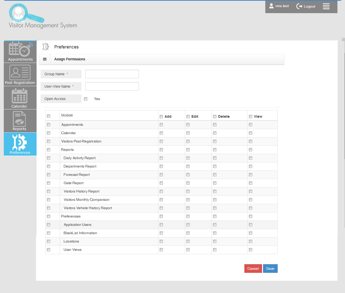345x293 pixels.
Task: Click the Logout link
Action: coord(309,7)
